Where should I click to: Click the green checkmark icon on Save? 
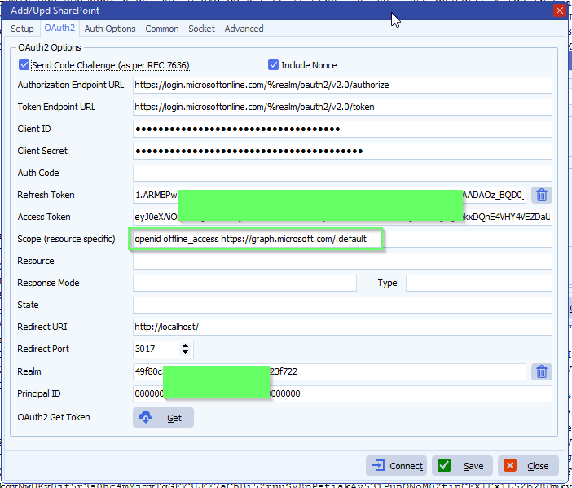pyautogui.click(x=444, y=466)
